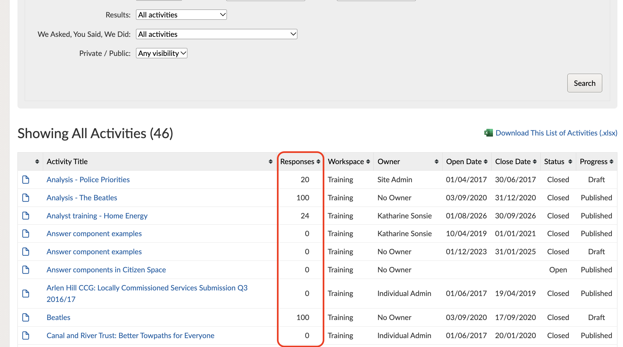Viewport: 623px width, 347px height.
Task: Download This List of Activities xlsx
Action: point(556,133)
